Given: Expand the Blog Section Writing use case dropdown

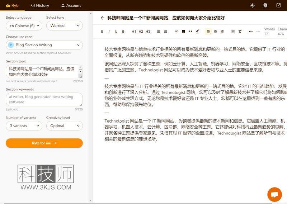Looking at the screenshot, I should pos(44,45).
